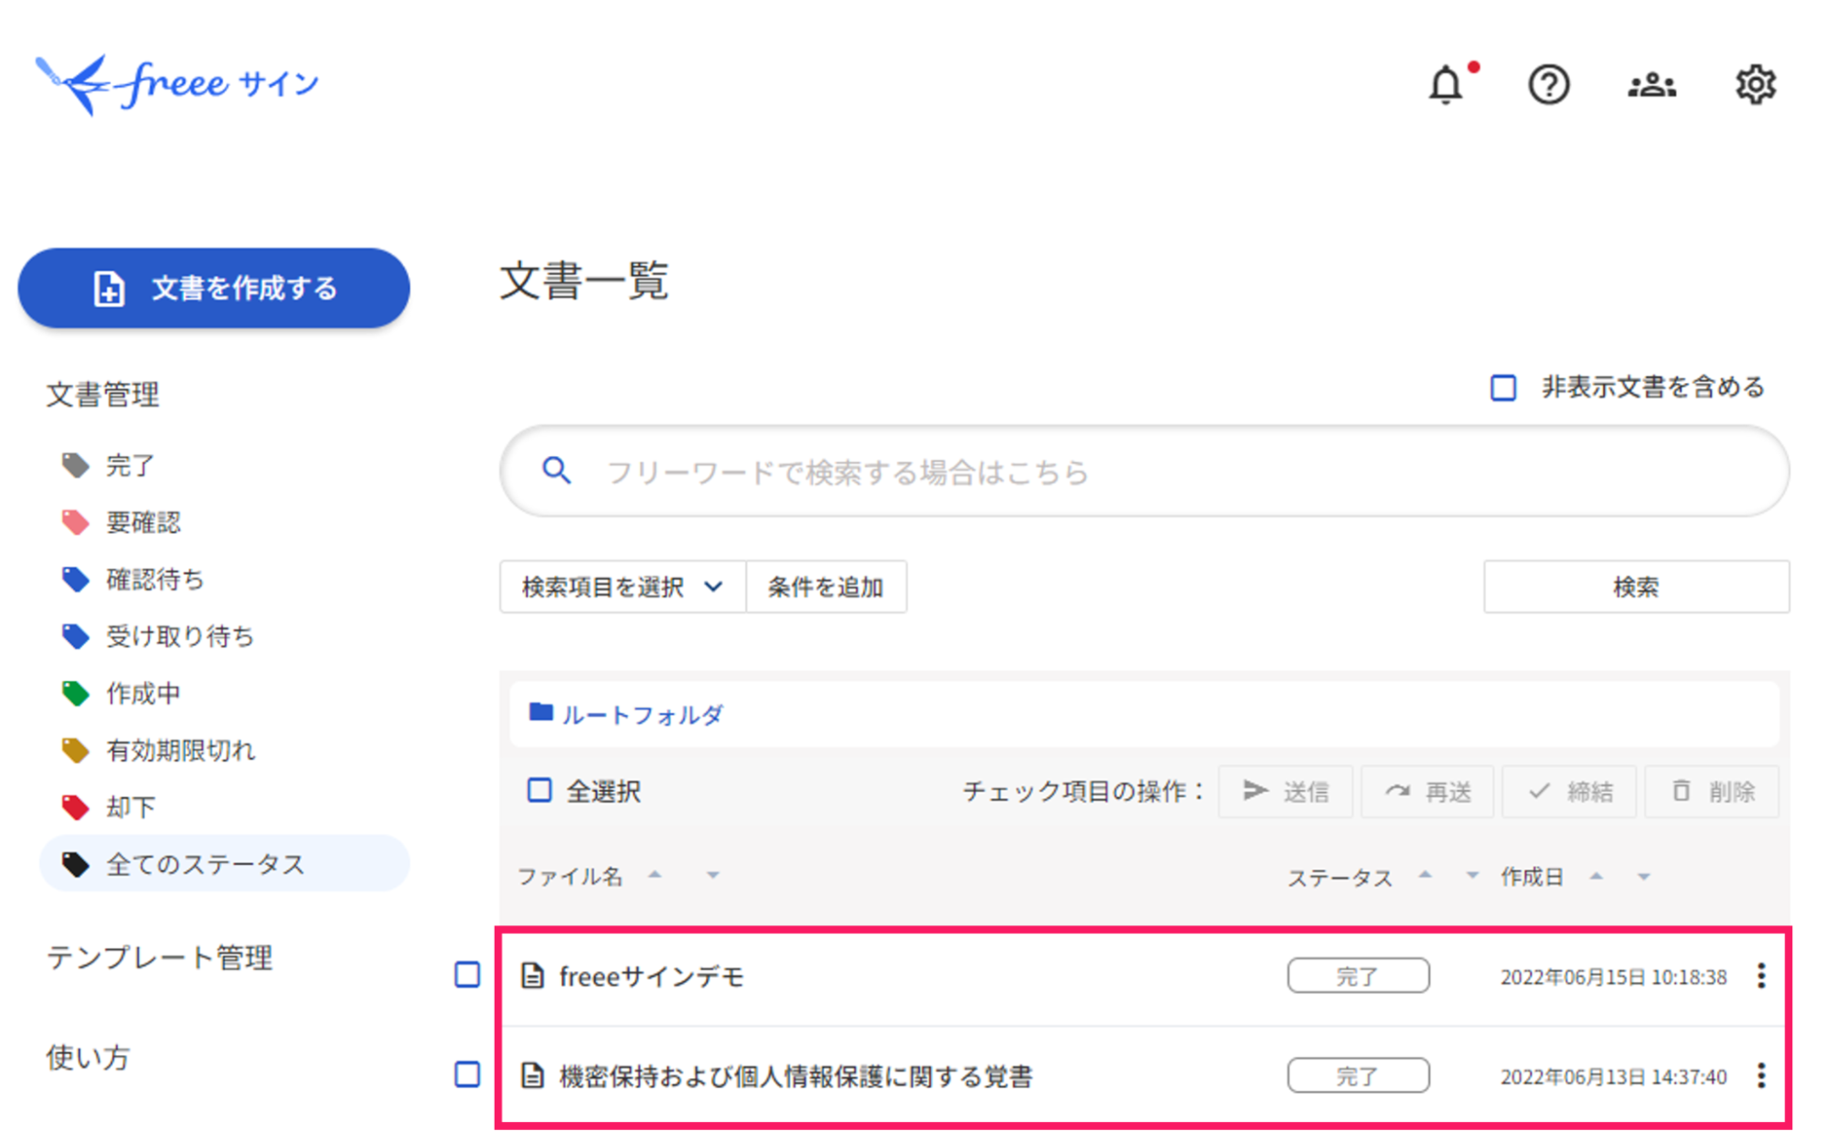This screenshot has width=1827, height=1142.
Task: Click the free-word search field
Action: (1144, 471)
